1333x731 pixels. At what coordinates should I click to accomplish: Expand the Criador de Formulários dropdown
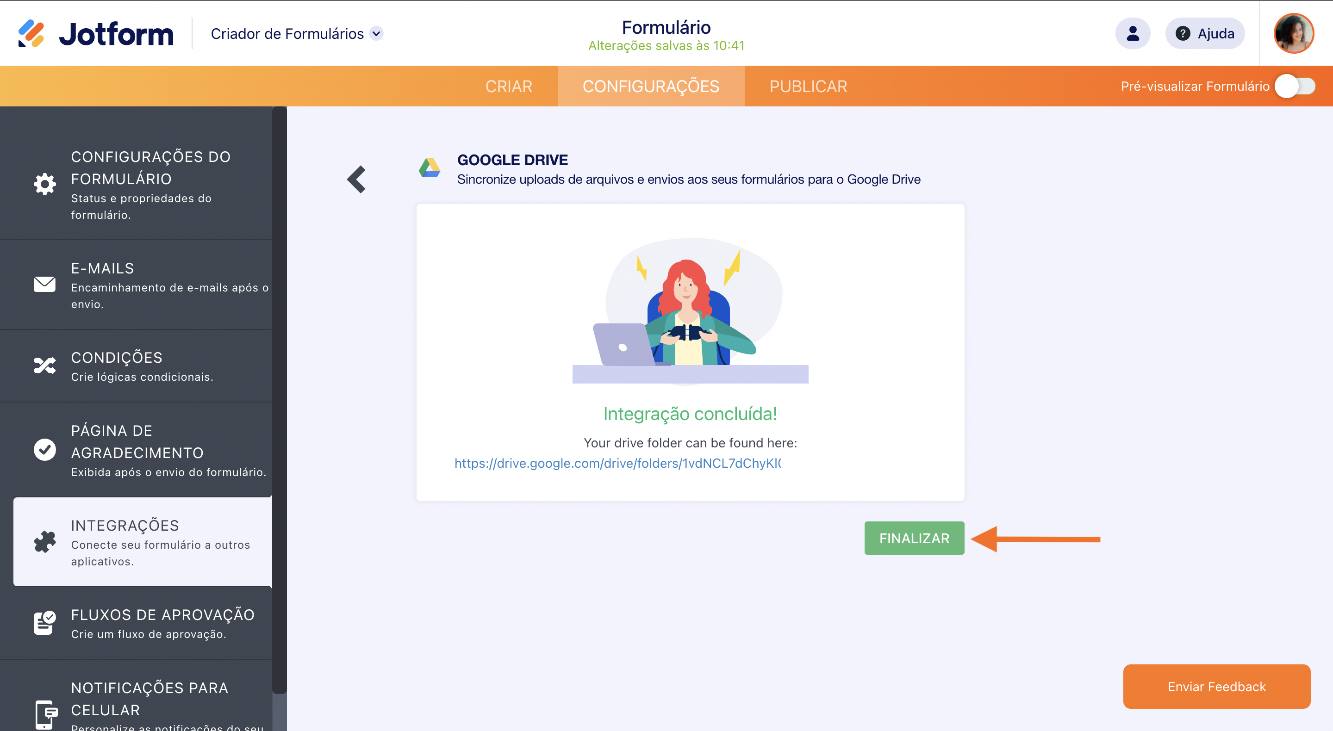click(377, 34)
